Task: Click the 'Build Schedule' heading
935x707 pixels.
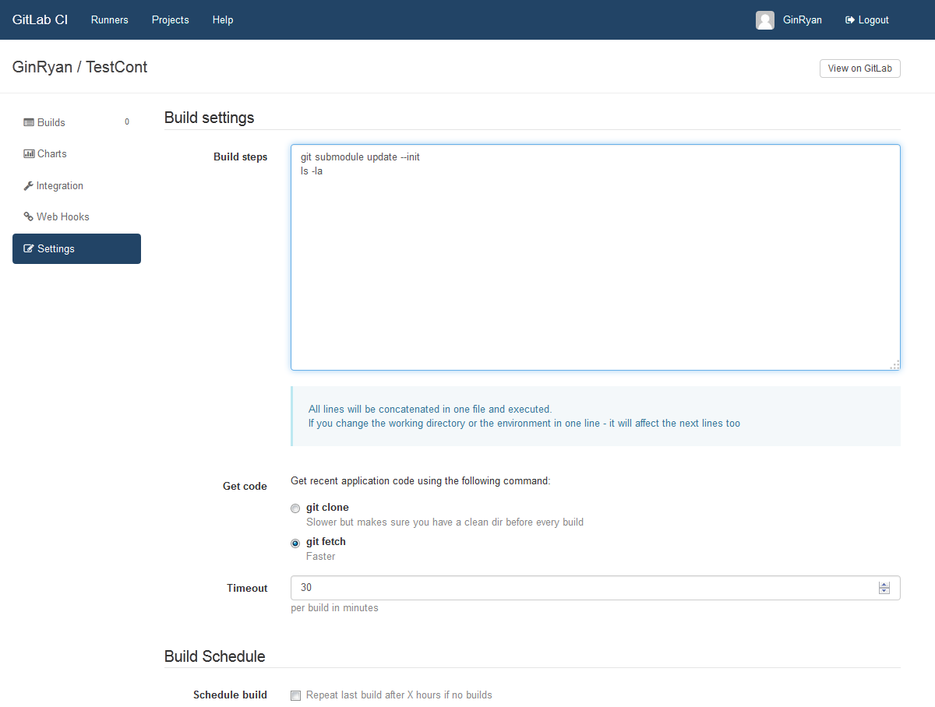Action: [214, 656]
